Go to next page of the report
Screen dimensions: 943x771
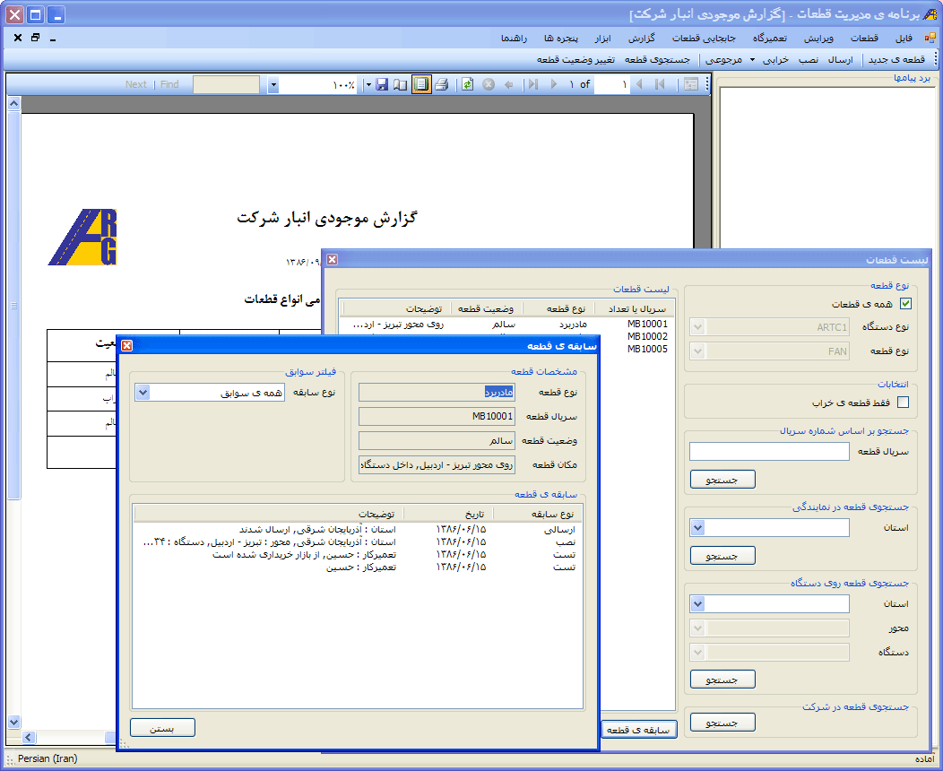click(x=554, y=85)
